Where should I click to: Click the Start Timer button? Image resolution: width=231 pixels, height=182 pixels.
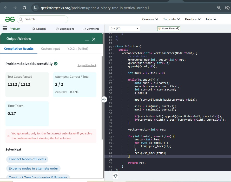169,29
